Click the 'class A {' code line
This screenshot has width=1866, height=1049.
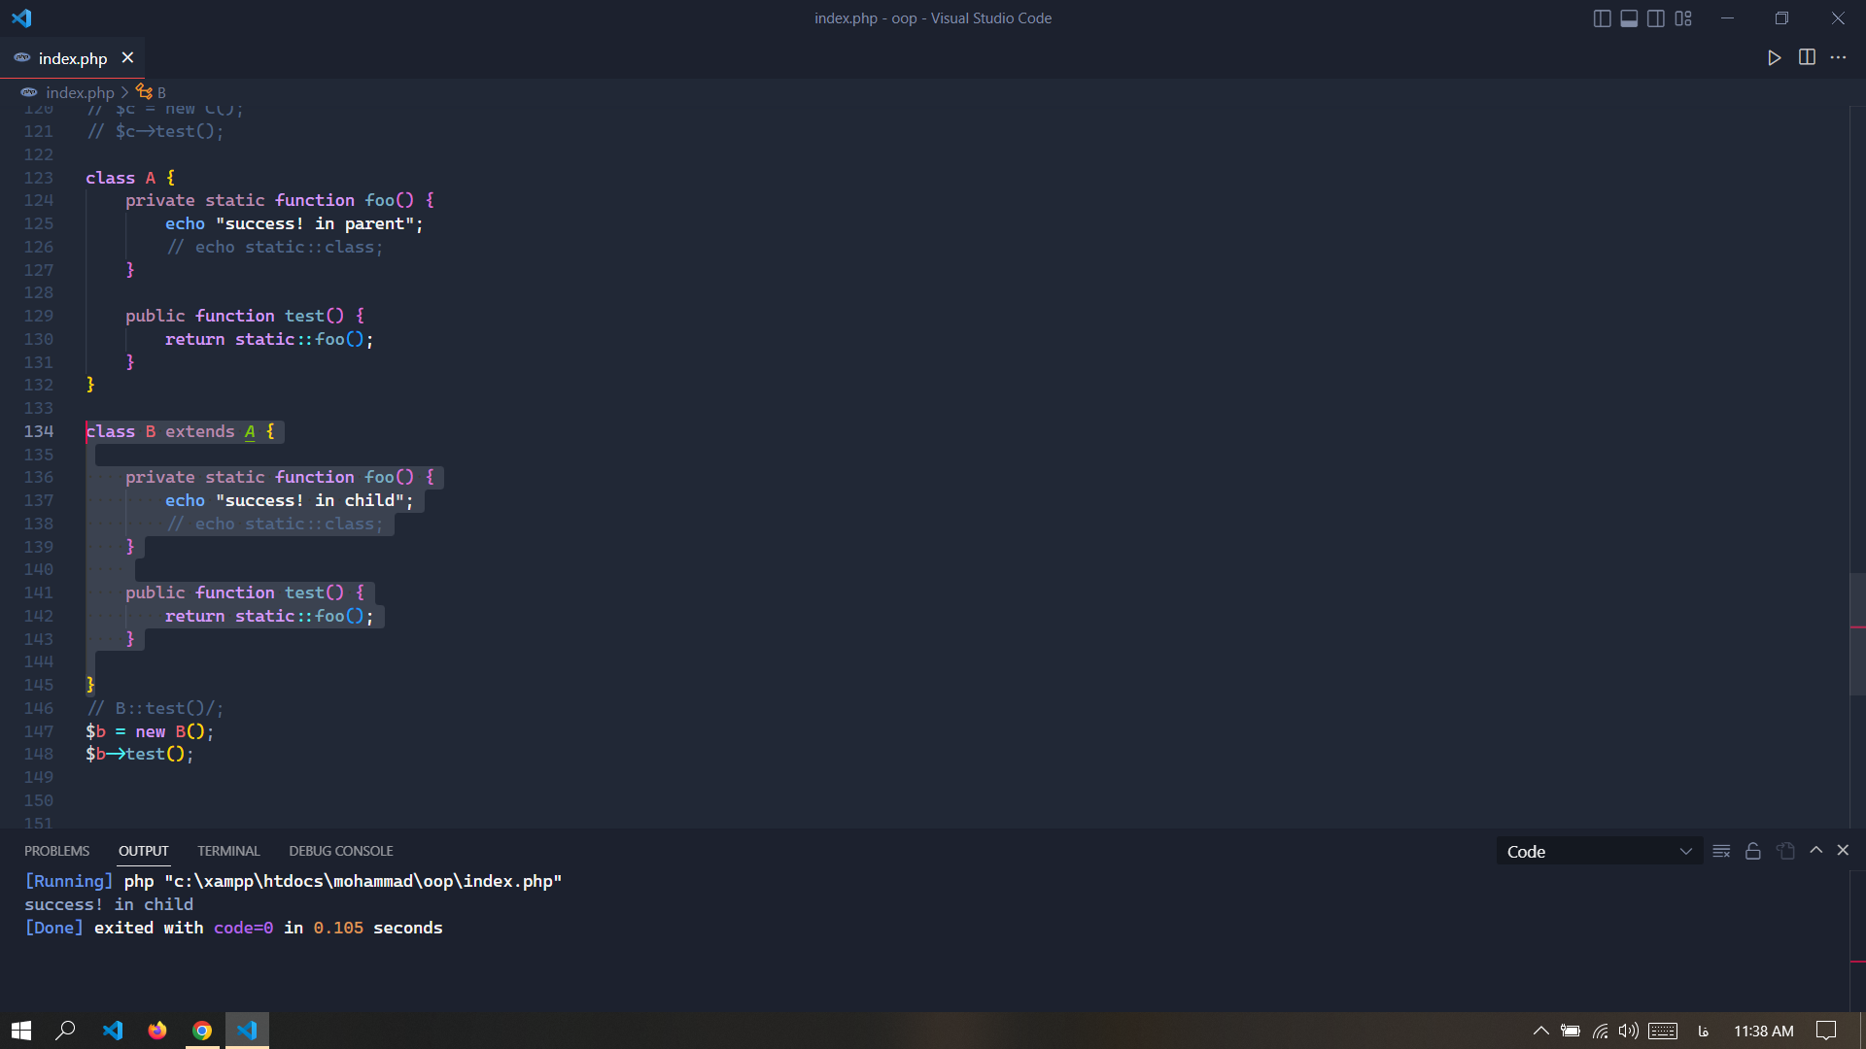click(x=130, y=178)
